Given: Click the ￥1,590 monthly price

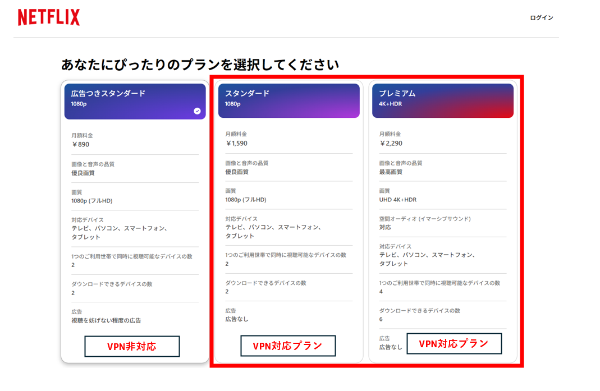Looking at the screenshot, I should pyautogui.click(x=236, y=143).
